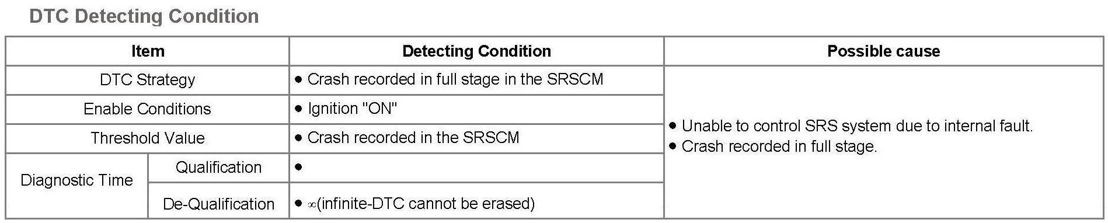This screenshot has width=1108, height=223.
Task: Select the DTC Strategy row label
Action: pos(147,80)
